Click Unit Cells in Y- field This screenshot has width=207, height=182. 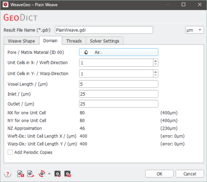116,74
